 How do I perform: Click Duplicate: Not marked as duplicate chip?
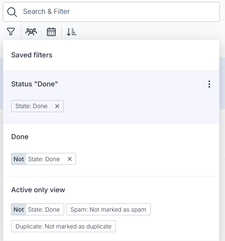(x=63, y=226)
